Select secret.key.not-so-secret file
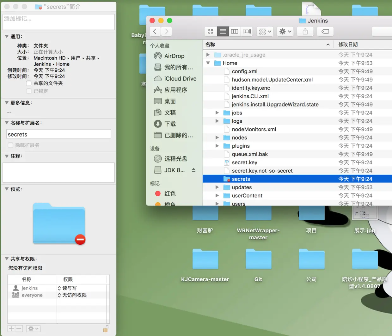Viewport: 392px width, 336px height. coord(297,171)
